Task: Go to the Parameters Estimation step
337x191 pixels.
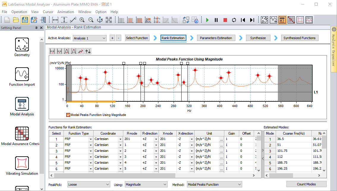Action: coord(216,38)
